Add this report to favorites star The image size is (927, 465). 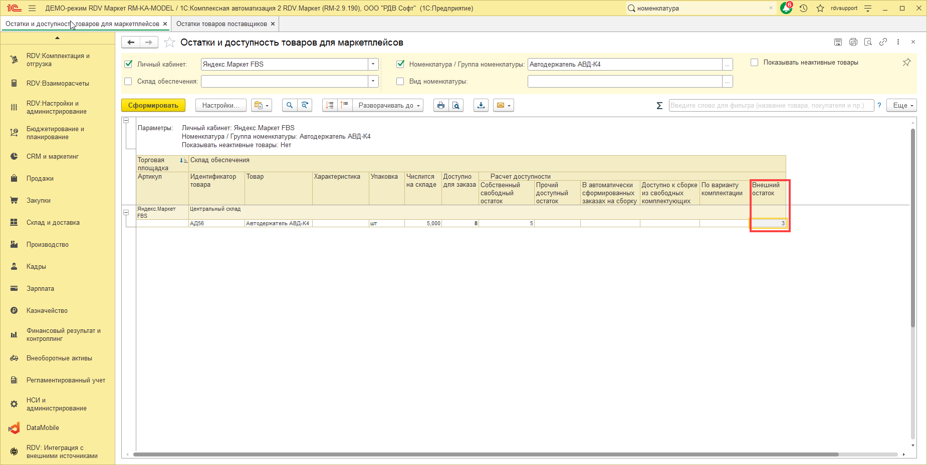click(x=170, y=43)
